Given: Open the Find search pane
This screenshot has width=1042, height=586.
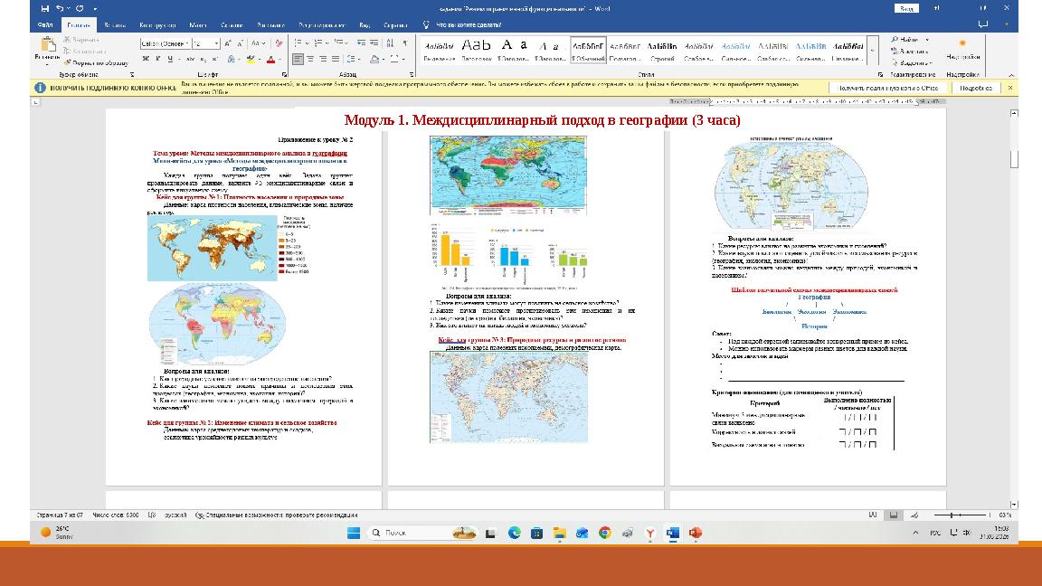Looking at the screenshot, I should click(910, 39).
